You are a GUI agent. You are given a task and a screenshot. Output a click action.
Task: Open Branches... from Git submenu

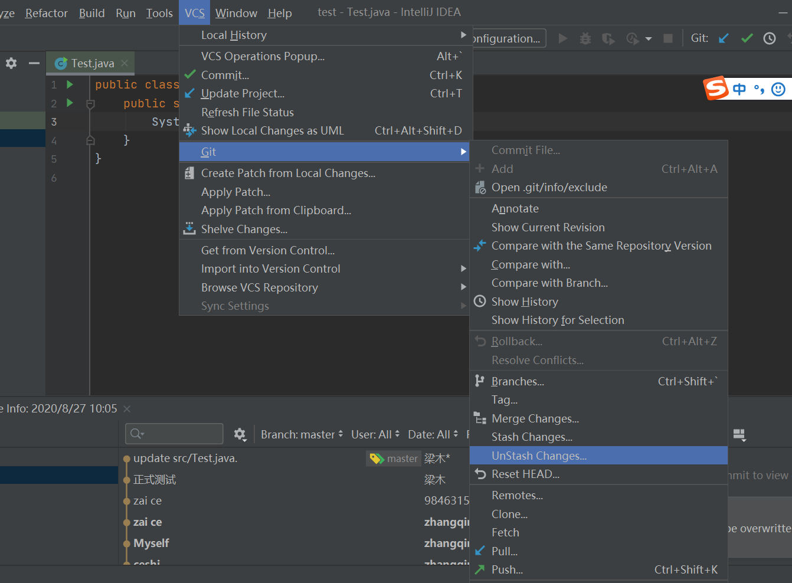point(598,381)
